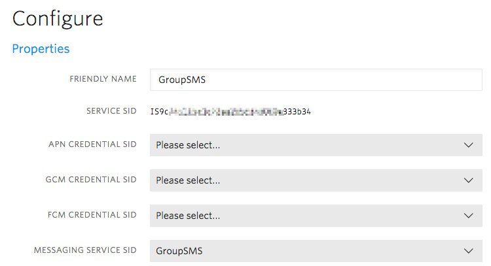Click the Service SID value text
Screen dimensions: 491x266
click(x=230, y=112)
